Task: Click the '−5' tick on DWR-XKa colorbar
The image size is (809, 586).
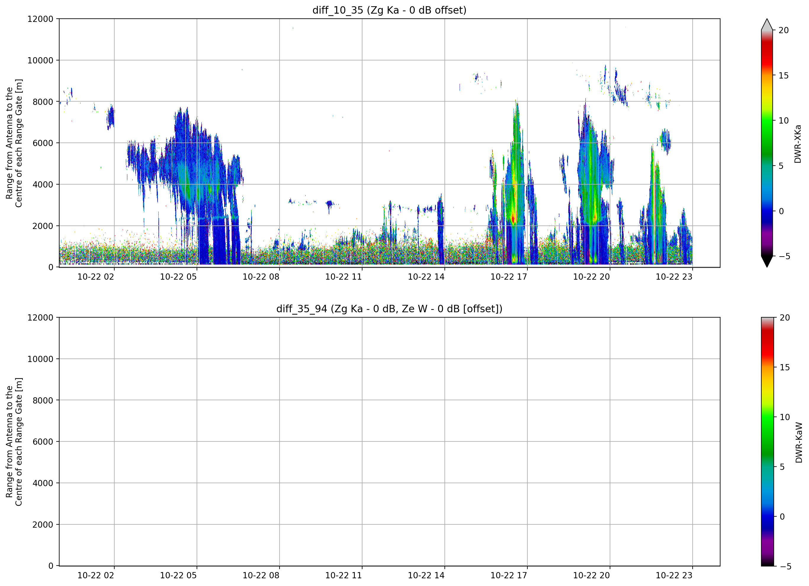Action: coord(784,257)
